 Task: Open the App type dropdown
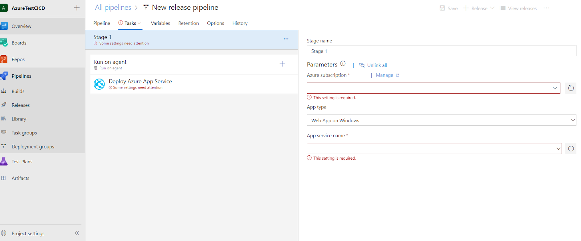(573, 120)
